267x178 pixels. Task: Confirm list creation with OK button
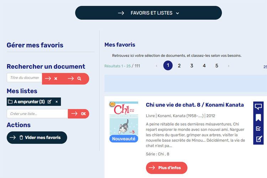pyautogui.click(x=79, y=114)
